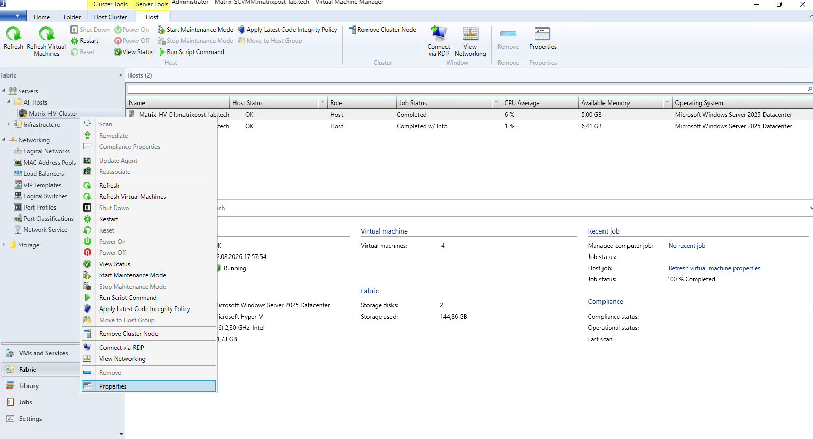Select the Matrix-HV-01 host row
This screenshot has width=813, height=439.
469,115
